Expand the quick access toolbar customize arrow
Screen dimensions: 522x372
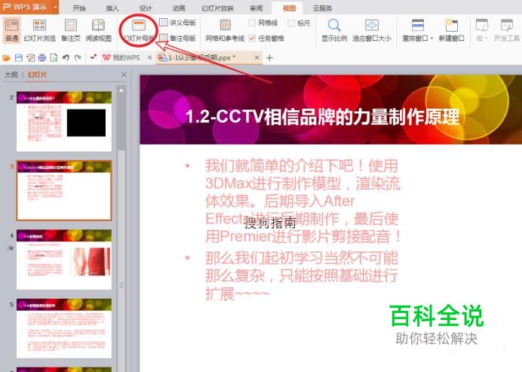click(94, 57)
